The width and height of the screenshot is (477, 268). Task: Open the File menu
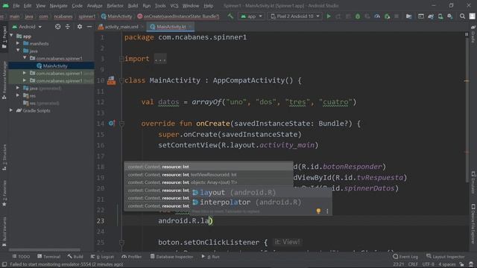pyautogui.click(x=16, y=5)
